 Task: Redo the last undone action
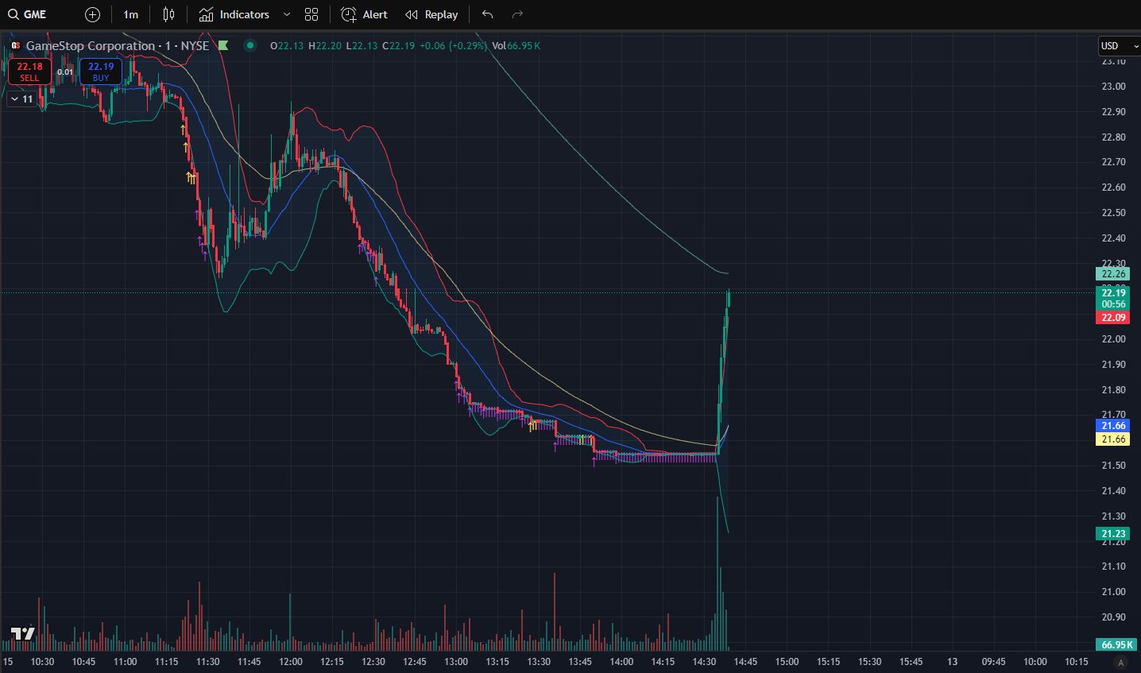(x=517, y=14)
